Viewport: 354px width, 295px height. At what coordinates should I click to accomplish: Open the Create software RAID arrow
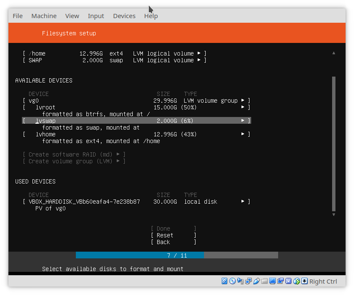[118, 154]
